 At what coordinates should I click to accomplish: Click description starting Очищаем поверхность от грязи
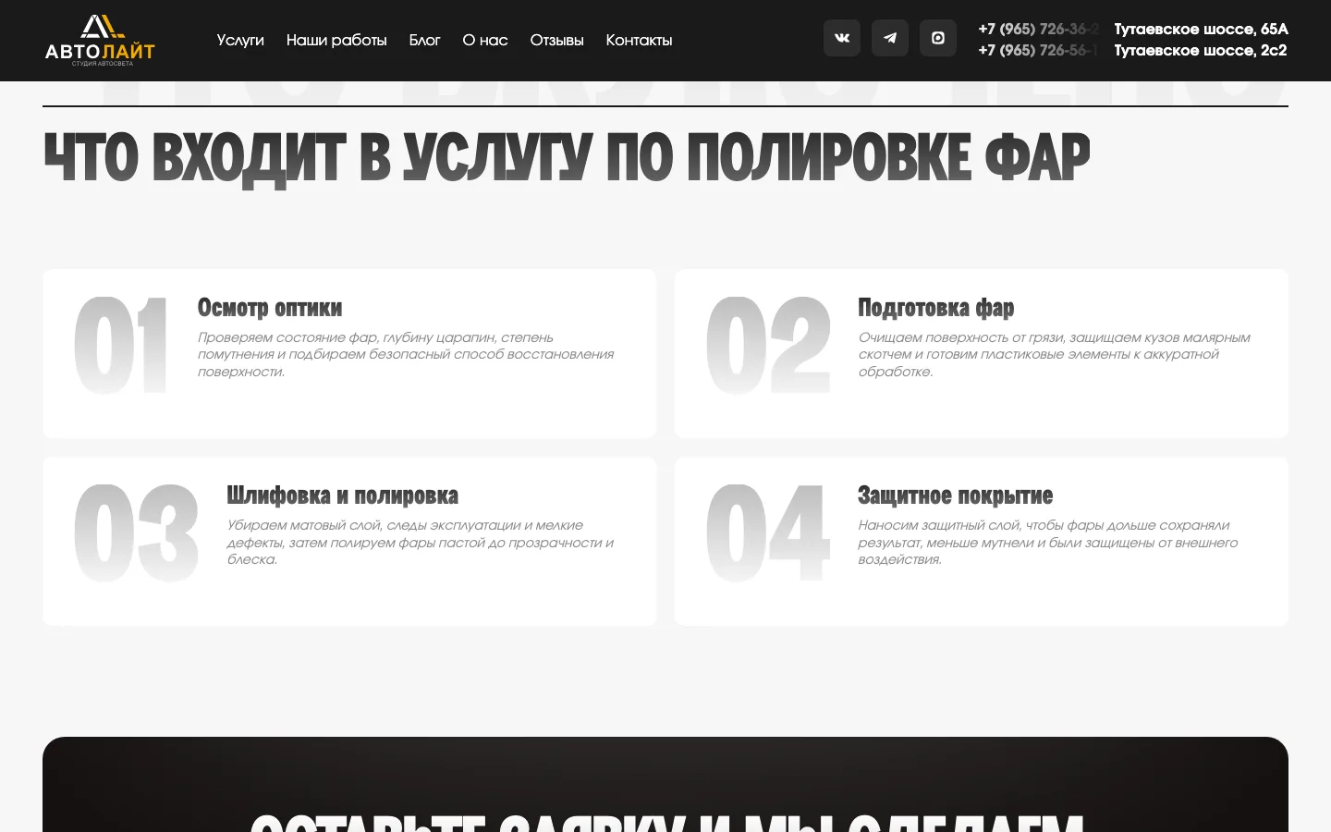[x=1054, y=354]
